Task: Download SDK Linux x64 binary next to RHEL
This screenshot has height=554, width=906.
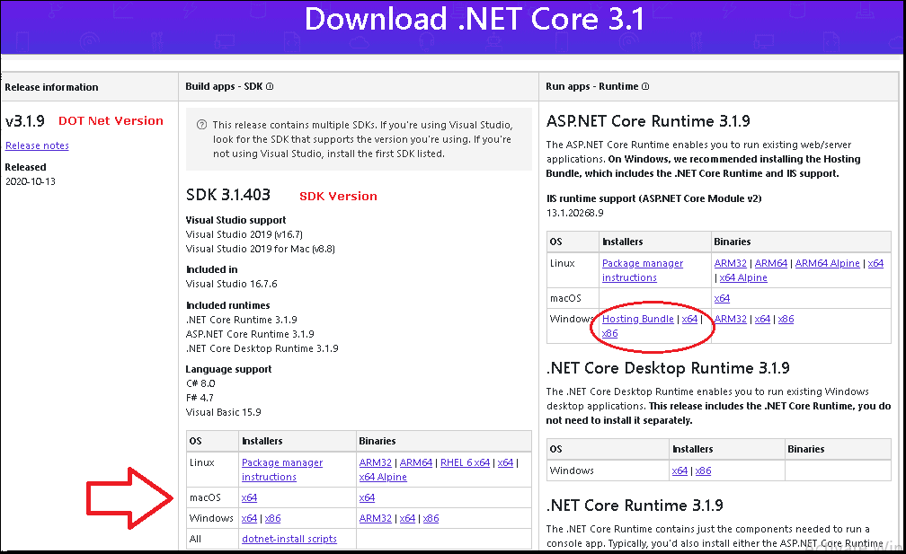Action: pos(505,462)
